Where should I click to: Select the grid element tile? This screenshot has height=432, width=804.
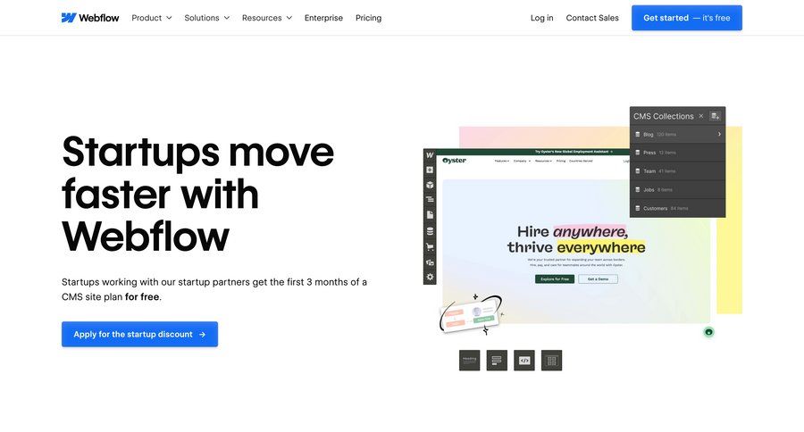pos(551,361)
